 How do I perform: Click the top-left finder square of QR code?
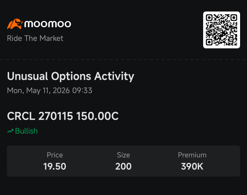pos(209,18)
